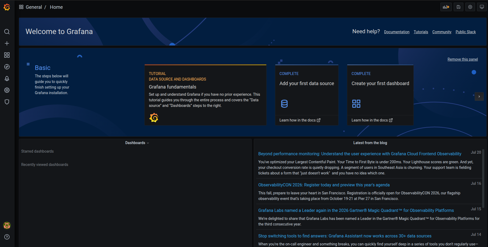Open the Help question mark icon
488x247 pixels.
(7, 237)
